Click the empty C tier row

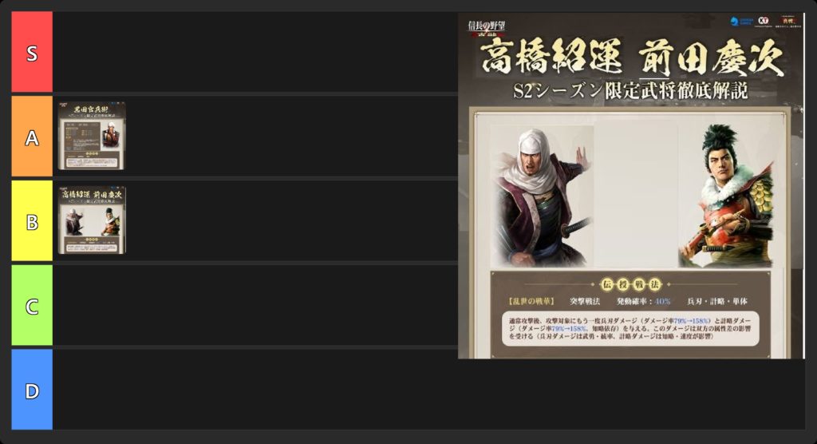tap(255, 305)
